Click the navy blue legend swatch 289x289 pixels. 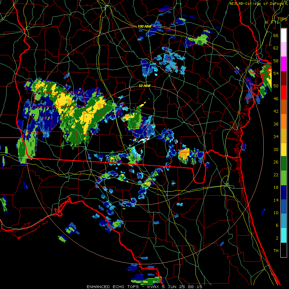284,192
